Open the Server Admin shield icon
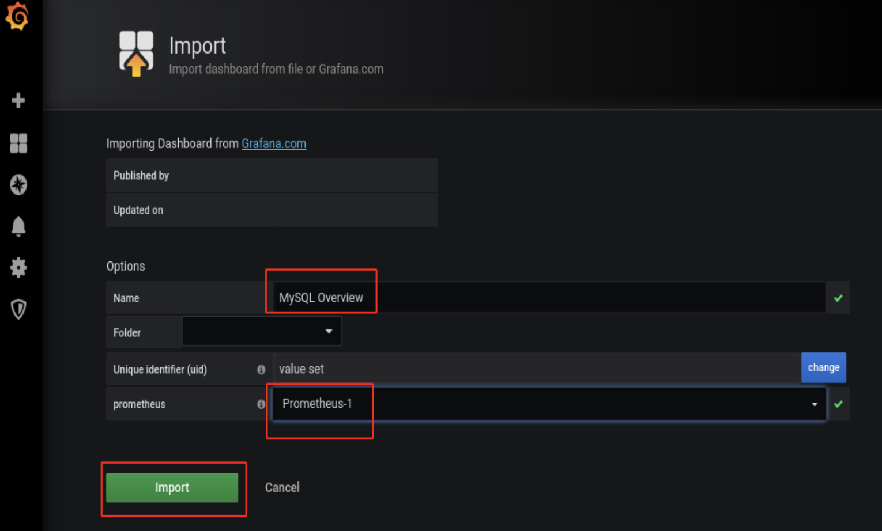882x531 pixels. pos(18,309)
